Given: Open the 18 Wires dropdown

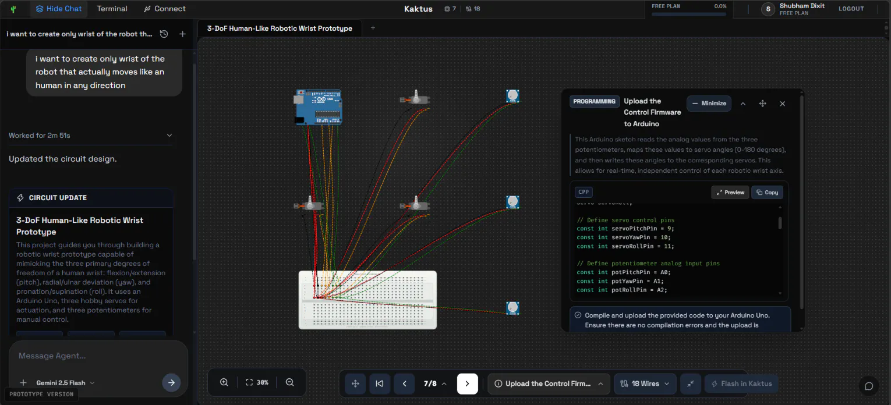Looking at the screenshot, I should pos(645,383).
